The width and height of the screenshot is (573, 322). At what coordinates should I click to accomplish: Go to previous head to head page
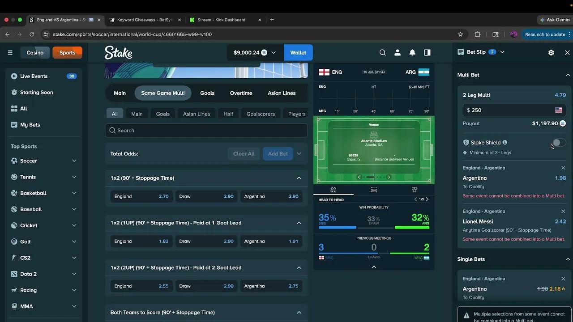coord(415,199)
